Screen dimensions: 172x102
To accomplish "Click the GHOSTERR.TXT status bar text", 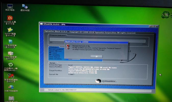I will 62,90.
